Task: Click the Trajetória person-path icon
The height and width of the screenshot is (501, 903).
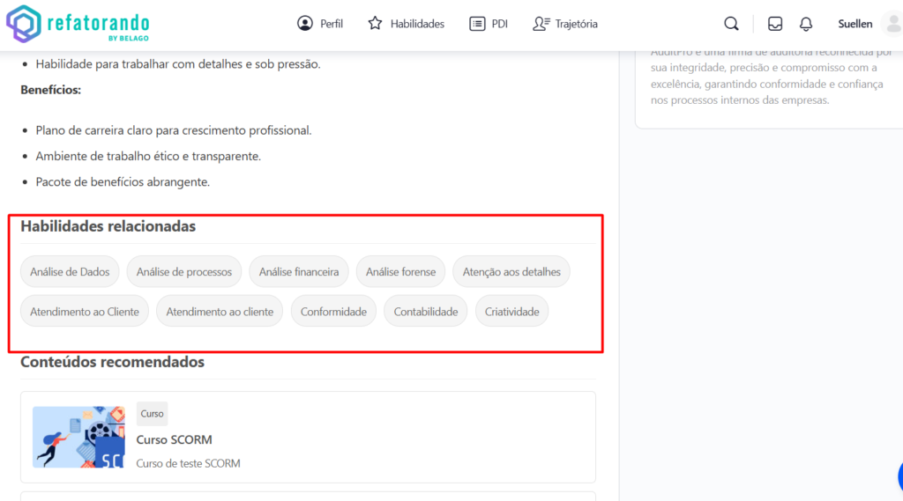Action: tap(541, 24)
